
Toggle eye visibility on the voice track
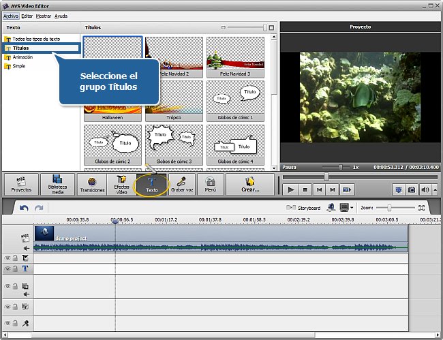tap(8, 324)
